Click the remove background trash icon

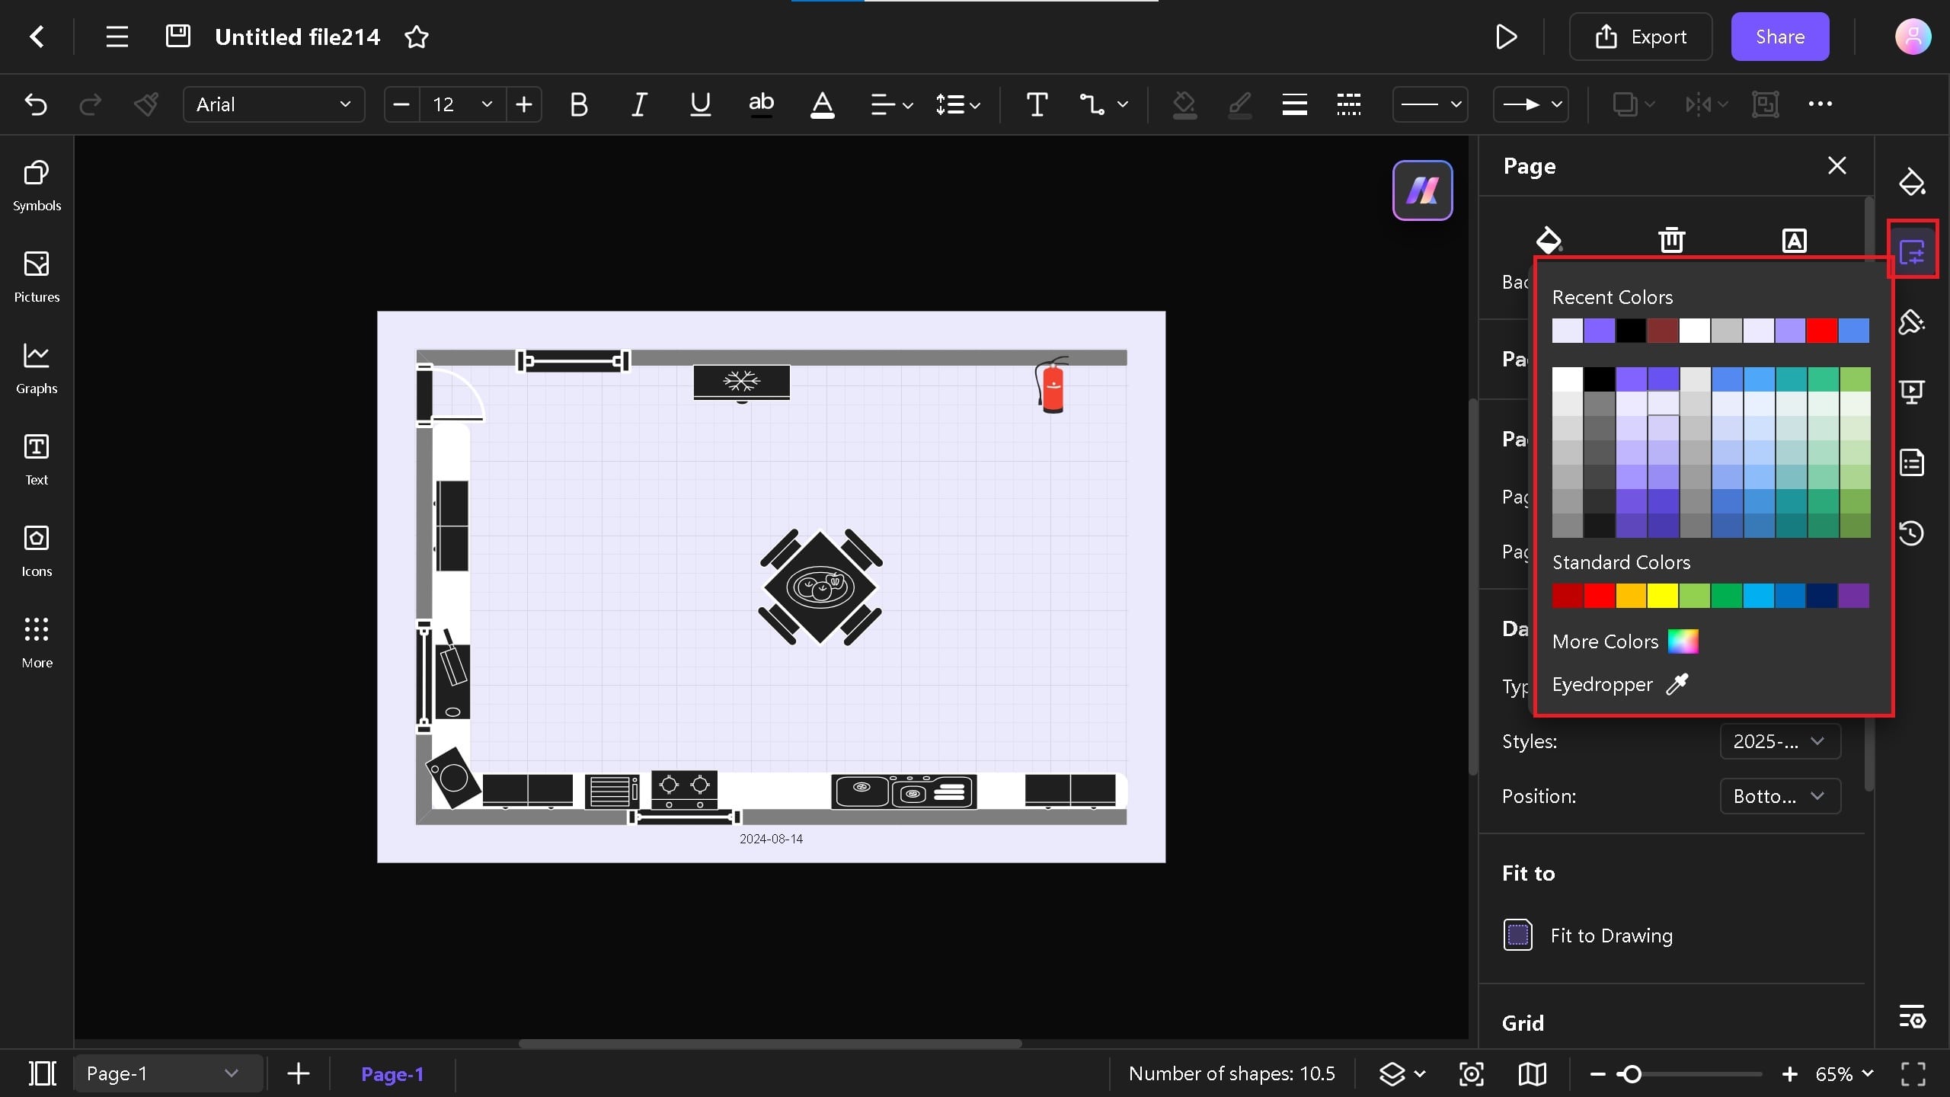point(1671,240)
